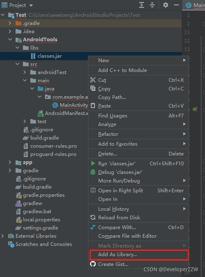Choose Compare File with Editor
The image size is (205, 277).
pos(139,236)
